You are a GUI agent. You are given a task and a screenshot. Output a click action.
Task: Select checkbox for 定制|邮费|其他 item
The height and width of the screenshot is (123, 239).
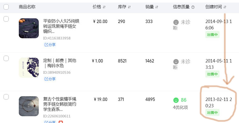point(6,58)
